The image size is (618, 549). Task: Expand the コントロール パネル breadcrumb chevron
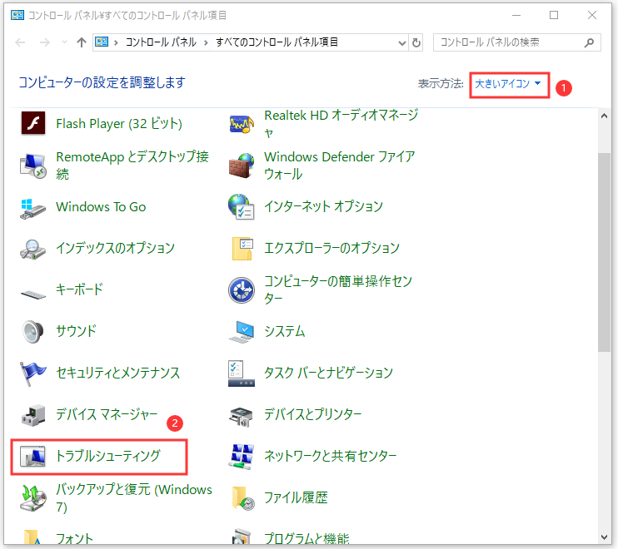pyautogui.click(x=206, y=42)
